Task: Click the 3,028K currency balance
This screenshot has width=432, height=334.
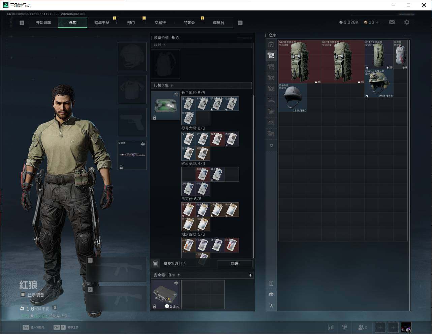Action: pyautogui.click(x=349, y=22)
